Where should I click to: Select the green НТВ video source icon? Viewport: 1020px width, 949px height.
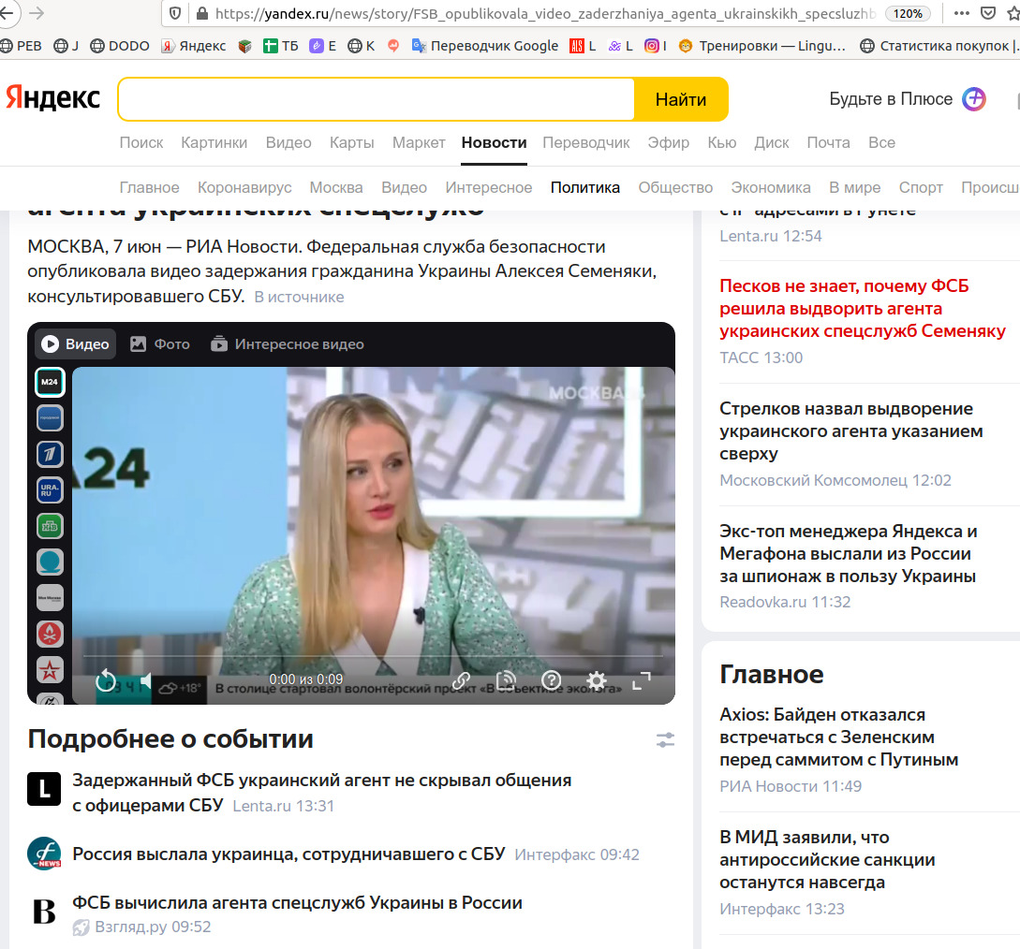pyautogui.click(x=50, y=526)
